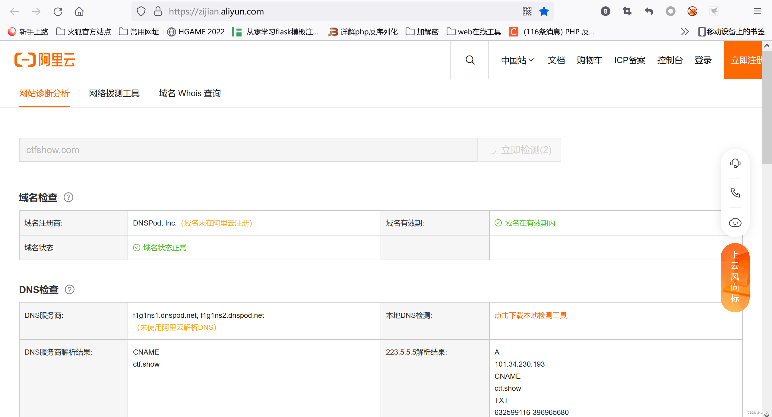Click the 立即检测(2) button
The width and height of the screenshot is (772, 417).
click(x=519, y=150)
